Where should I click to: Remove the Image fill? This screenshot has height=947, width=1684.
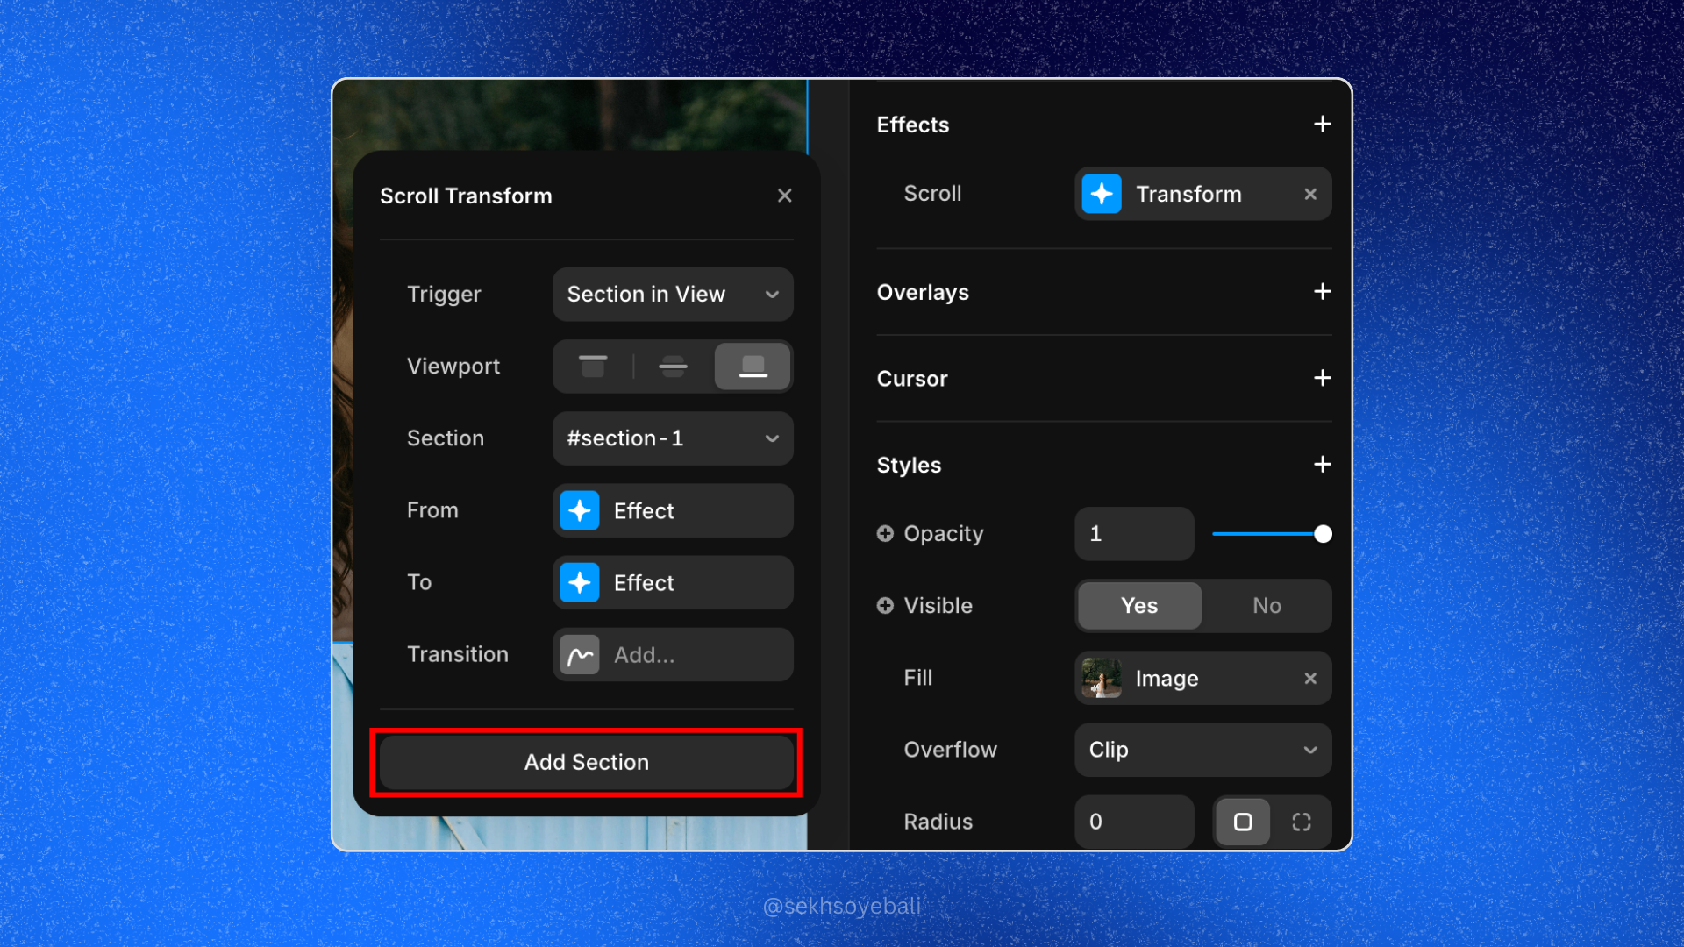click(x=1309, y=678)
